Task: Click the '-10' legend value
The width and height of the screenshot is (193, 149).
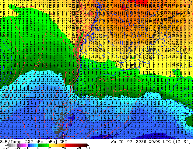Action: click(27, 148)
